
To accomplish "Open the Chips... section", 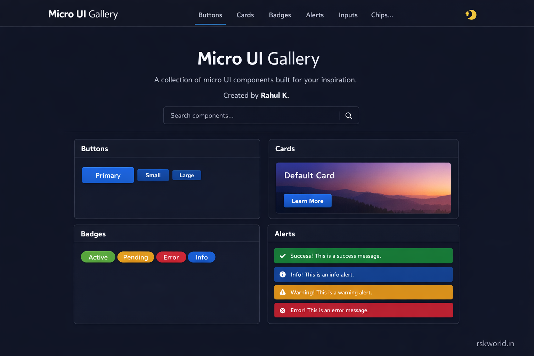I will point(382,15).
